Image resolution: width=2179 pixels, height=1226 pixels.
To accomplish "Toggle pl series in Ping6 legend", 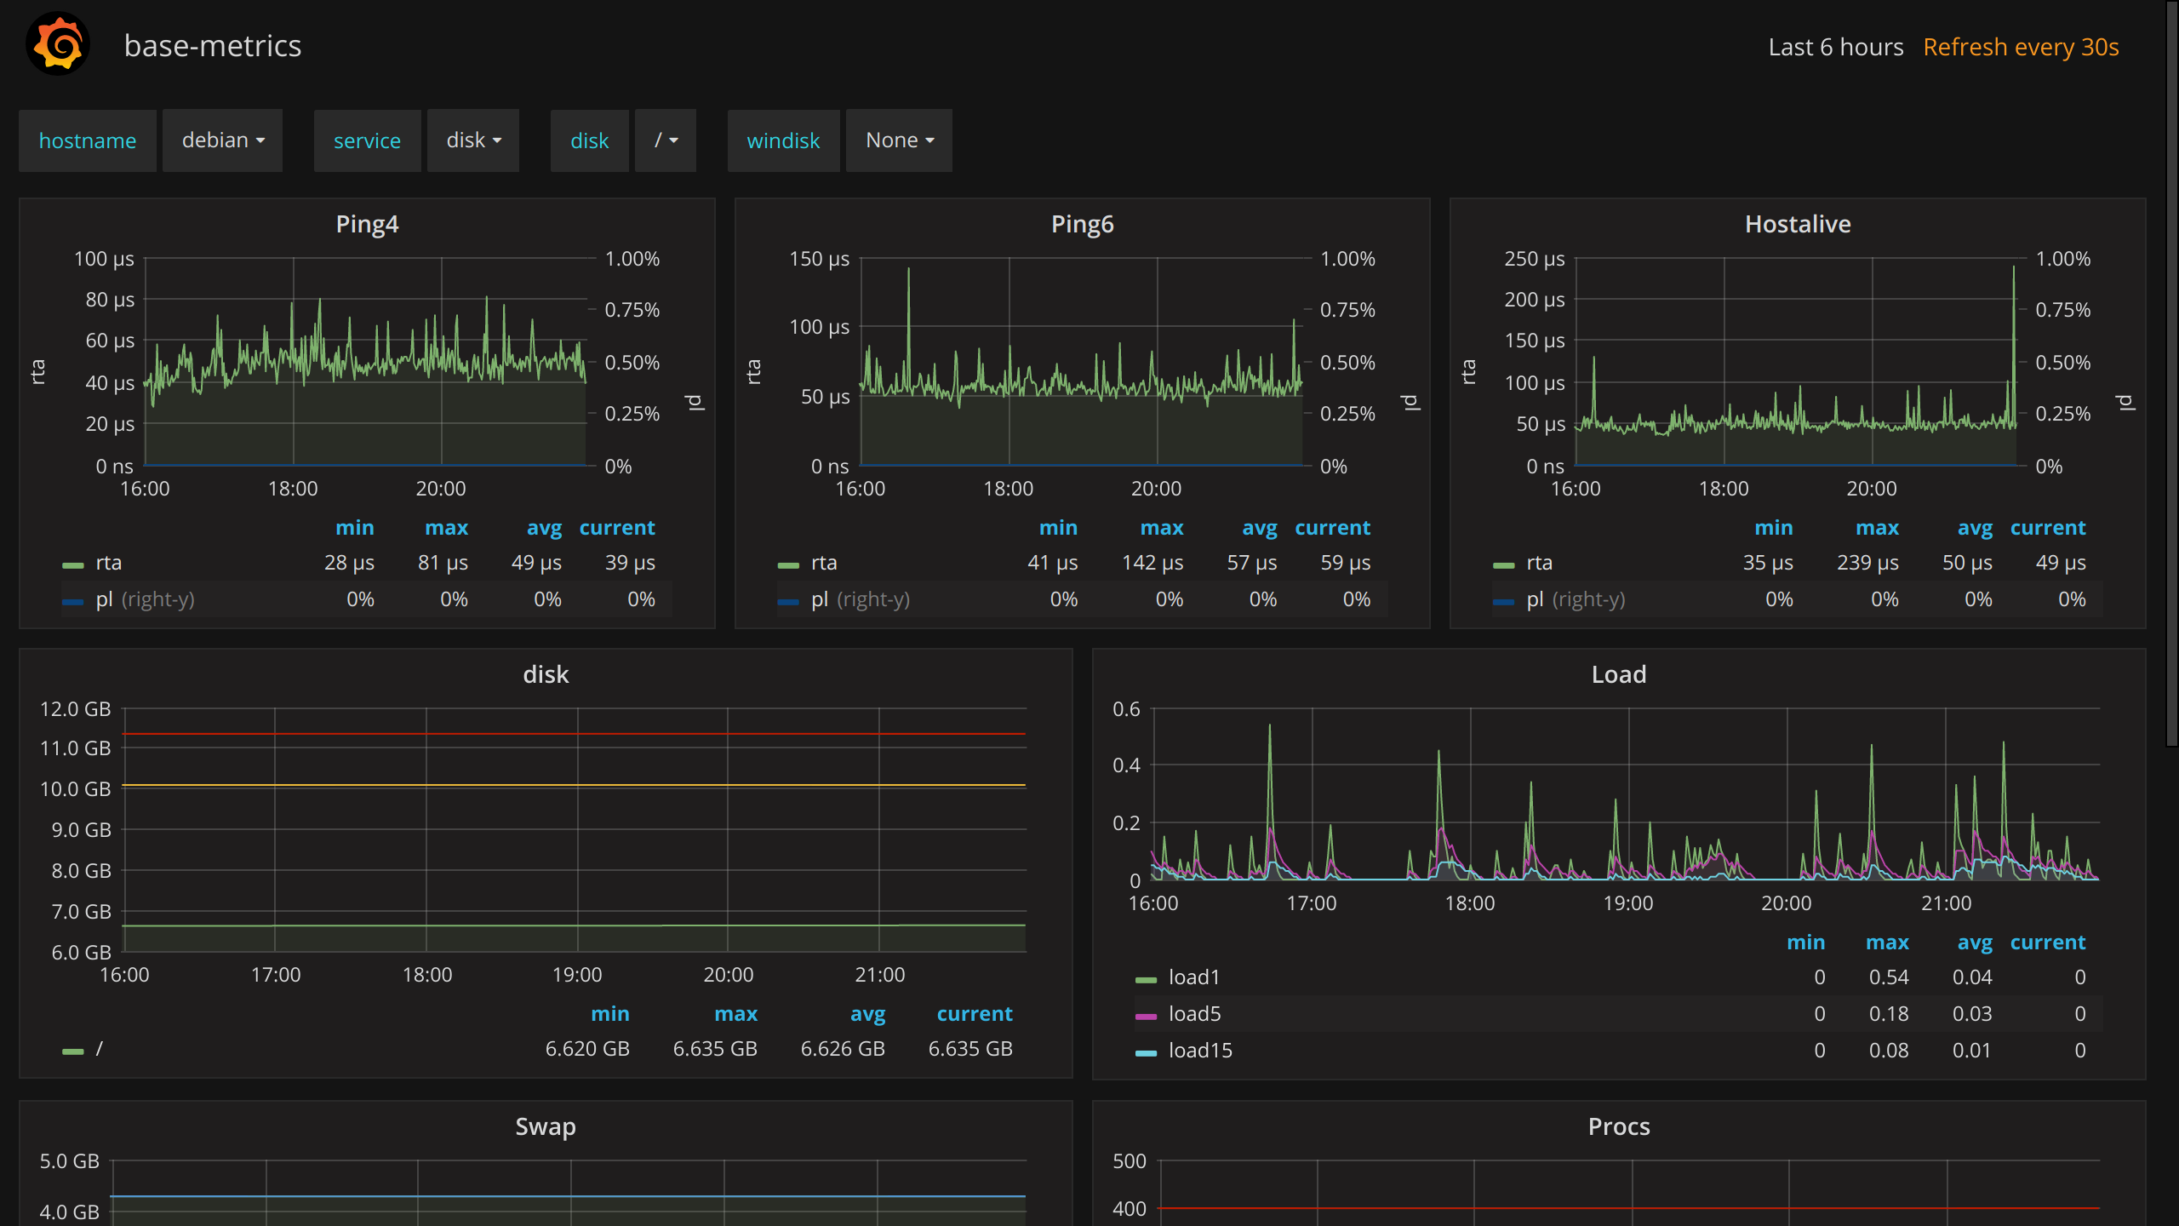I will [819, 599].
